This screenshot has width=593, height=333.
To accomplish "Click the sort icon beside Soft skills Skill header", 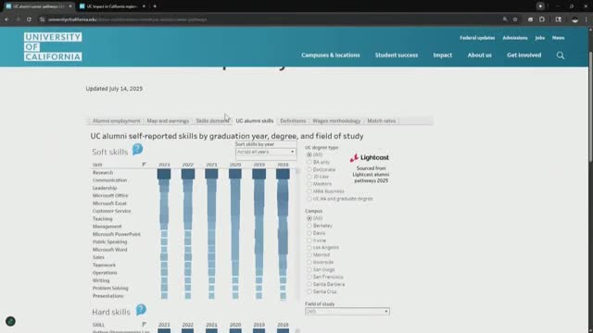I will pyautogui.click(x=144, y=165).
